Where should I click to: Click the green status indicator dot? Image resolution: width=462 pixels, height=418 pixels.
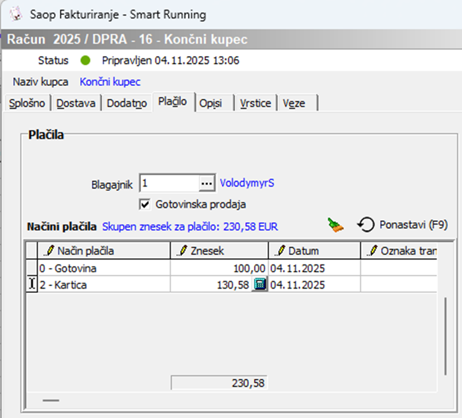coord(86,60)
